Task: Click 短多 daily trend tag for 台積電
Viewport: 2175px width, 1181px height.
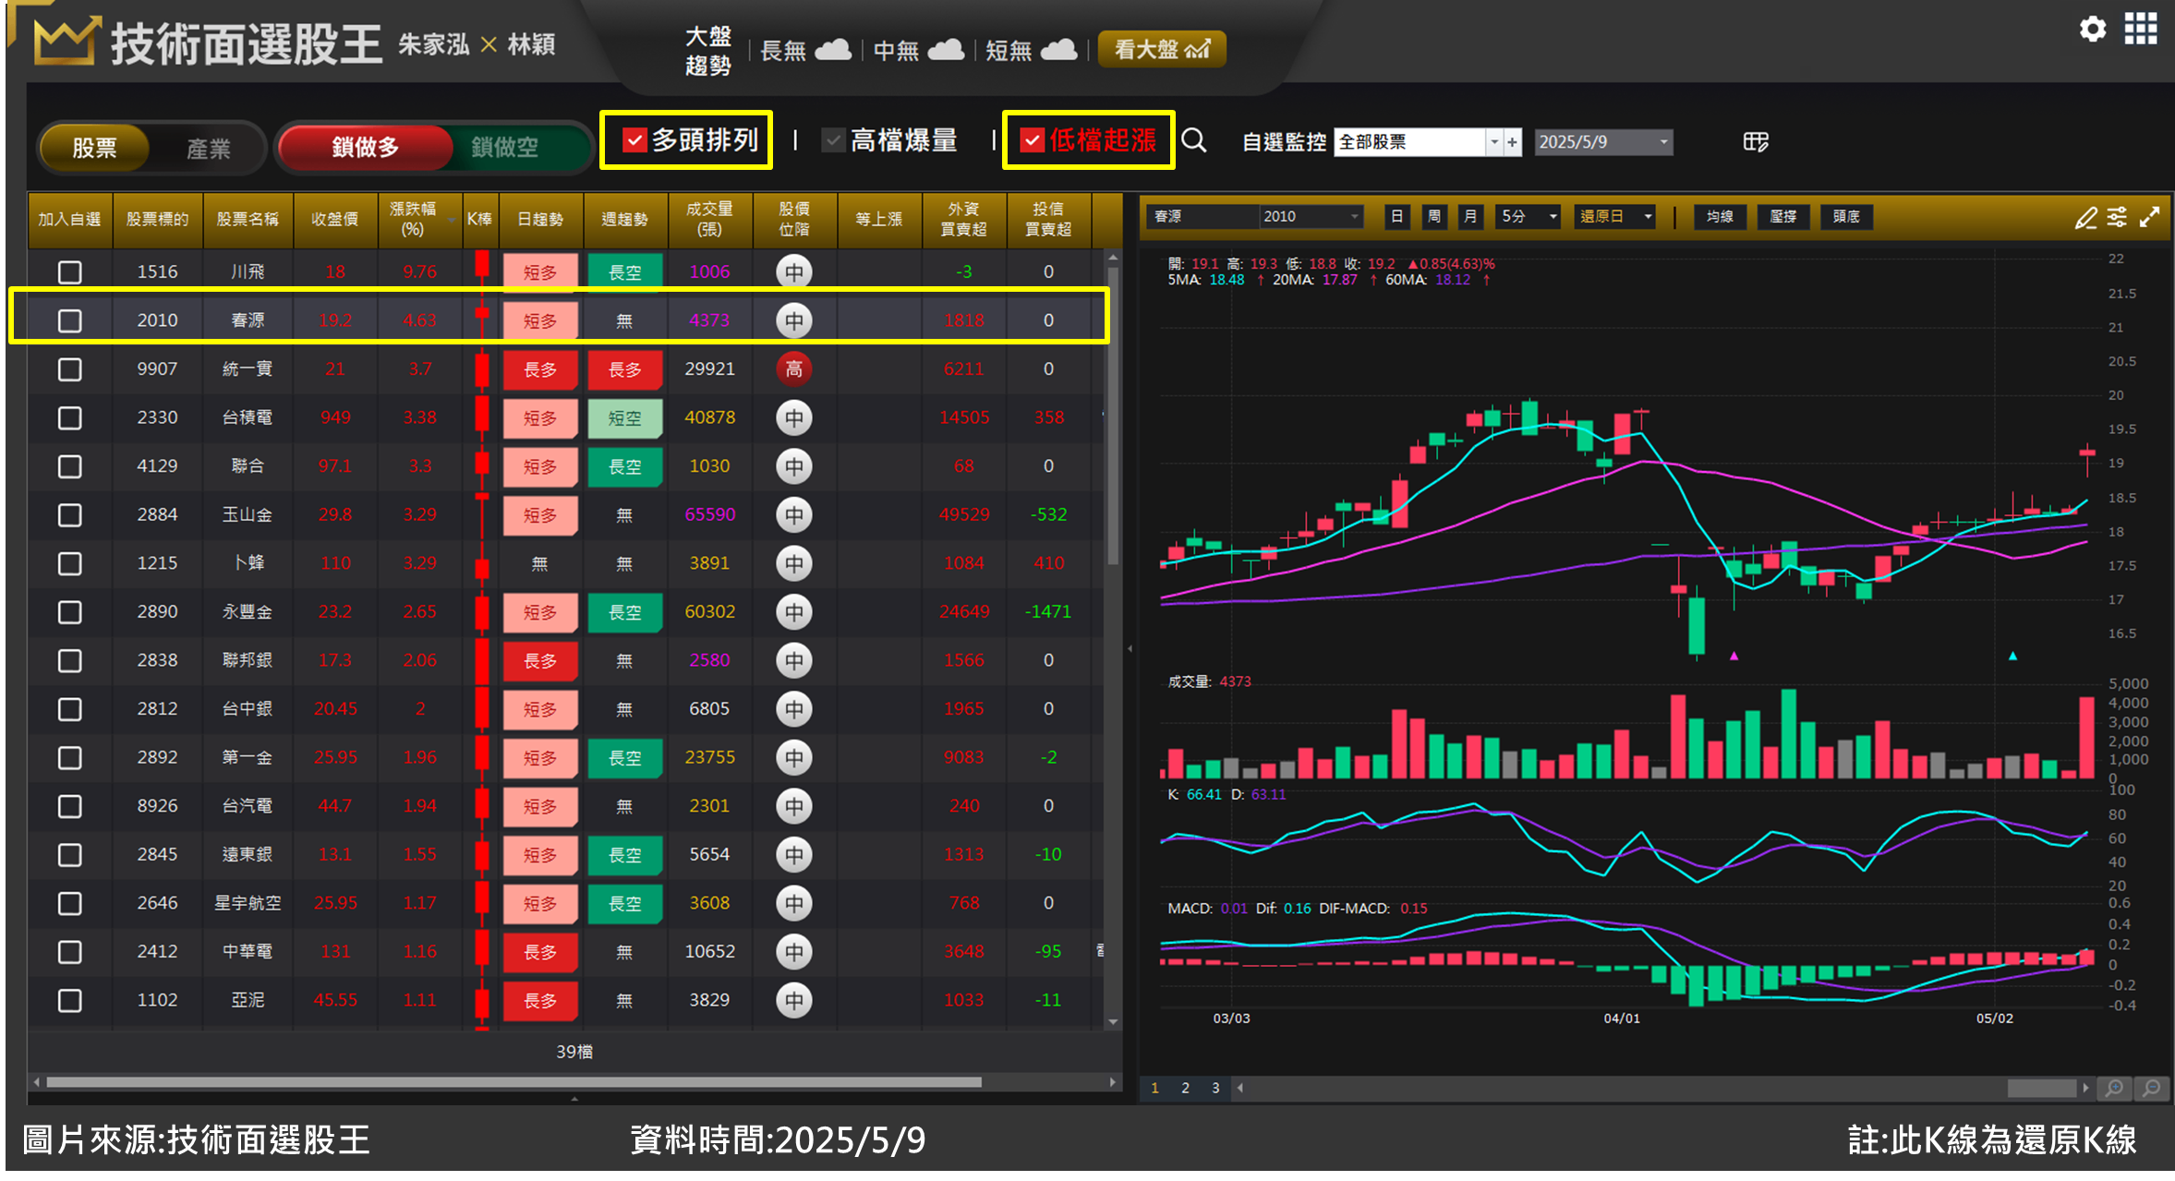Action: (540, 418)
